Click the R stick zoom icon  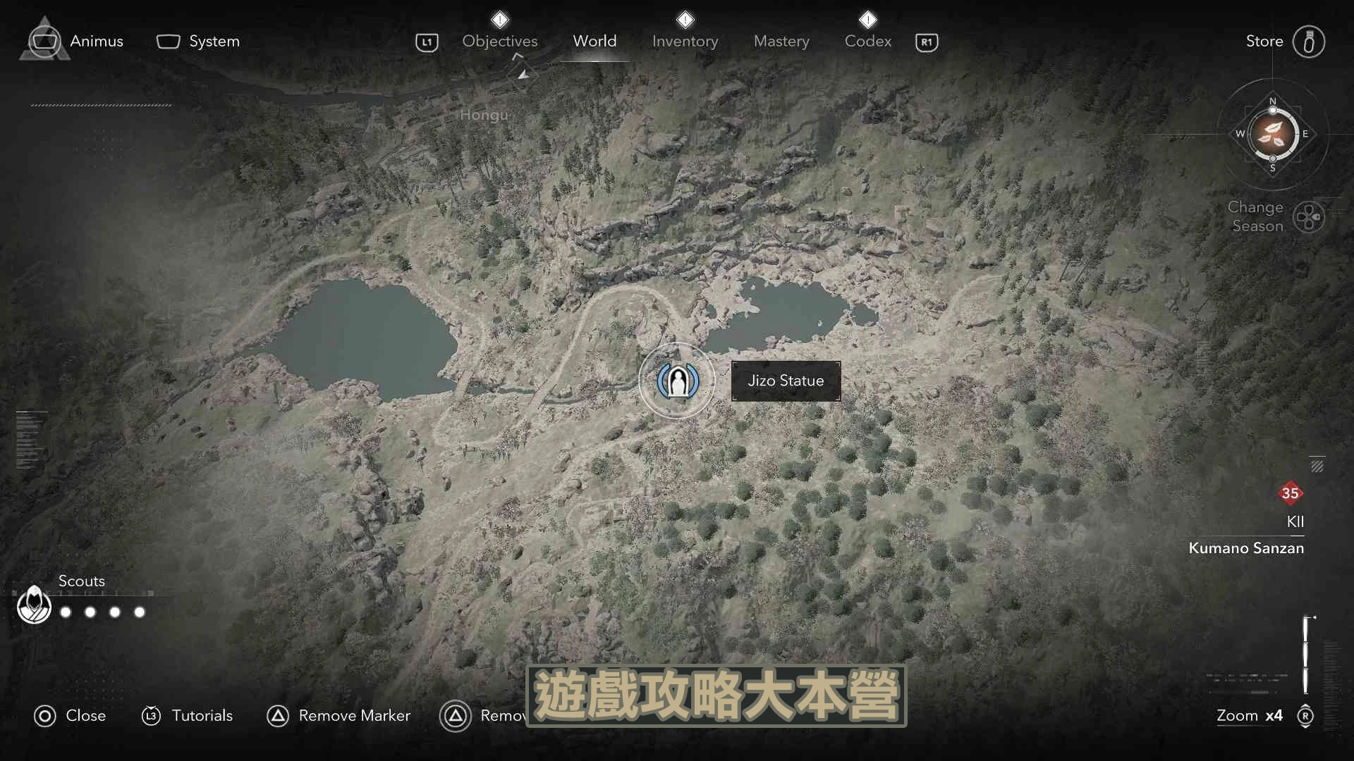click(x=1305, y=716)
